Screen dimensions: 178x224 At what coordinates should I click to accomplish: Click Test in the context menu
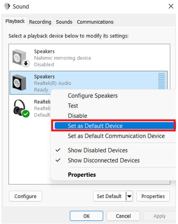click(73, 106)
